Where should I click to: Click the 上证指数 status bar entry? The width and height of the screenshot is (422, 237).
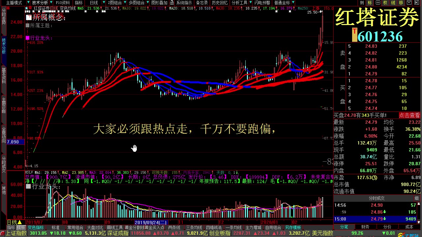pos(16,233)
